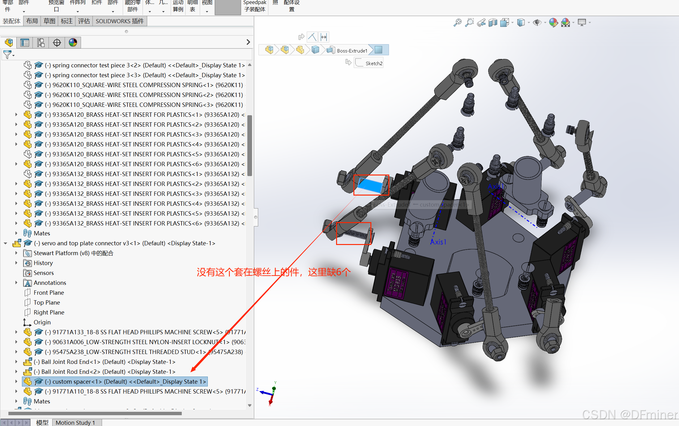Open the PropertyManager tab icon
679x426 pixels.
(x=25, y=43)
